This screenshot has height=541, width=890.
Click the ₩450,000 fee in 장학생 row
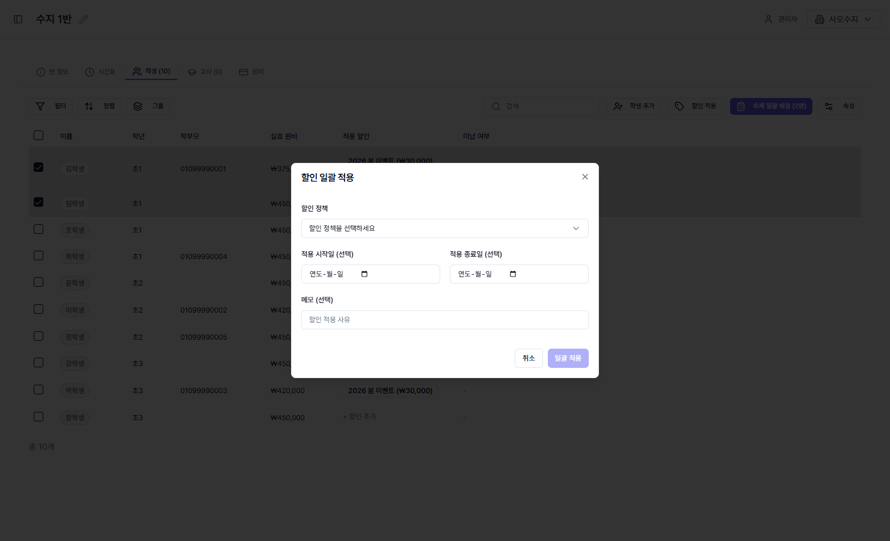pyautogui.click(x=287, y=418)
